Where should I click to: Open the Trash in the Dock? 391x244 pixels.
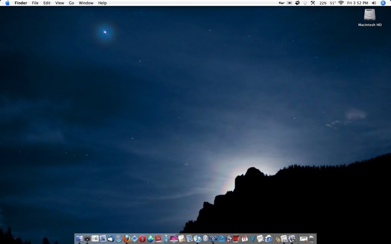click(x=311, y=239)
